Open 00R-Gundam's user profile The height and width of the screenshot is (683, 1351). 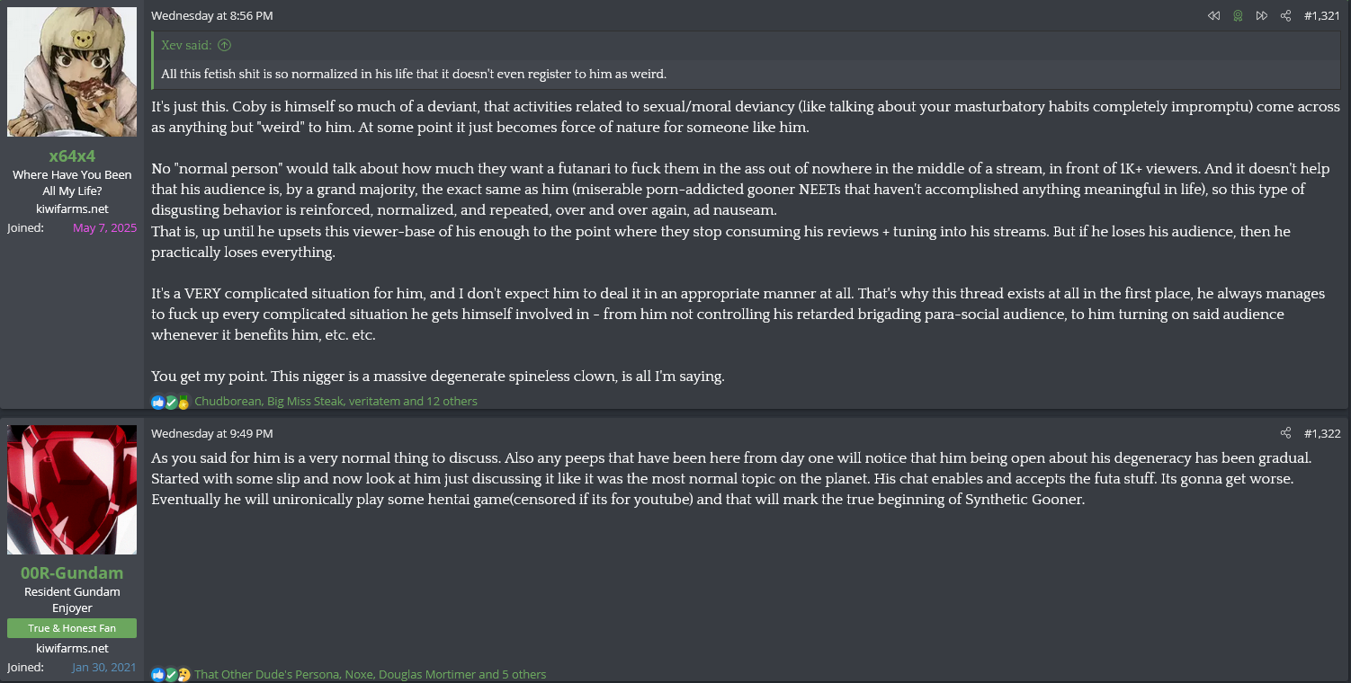72,572
